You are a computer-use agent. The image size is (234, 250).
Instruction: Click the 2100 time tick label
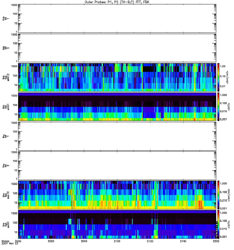coord(117,241)
